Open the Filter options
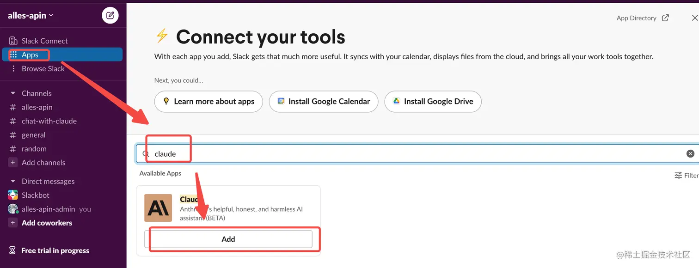Image resolution: width=699 pixels, height=268 pixels. (x=687, y=176)
